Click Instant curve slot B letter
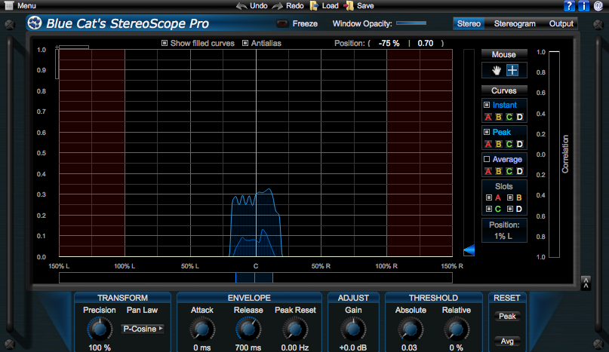 pos(498,117)
